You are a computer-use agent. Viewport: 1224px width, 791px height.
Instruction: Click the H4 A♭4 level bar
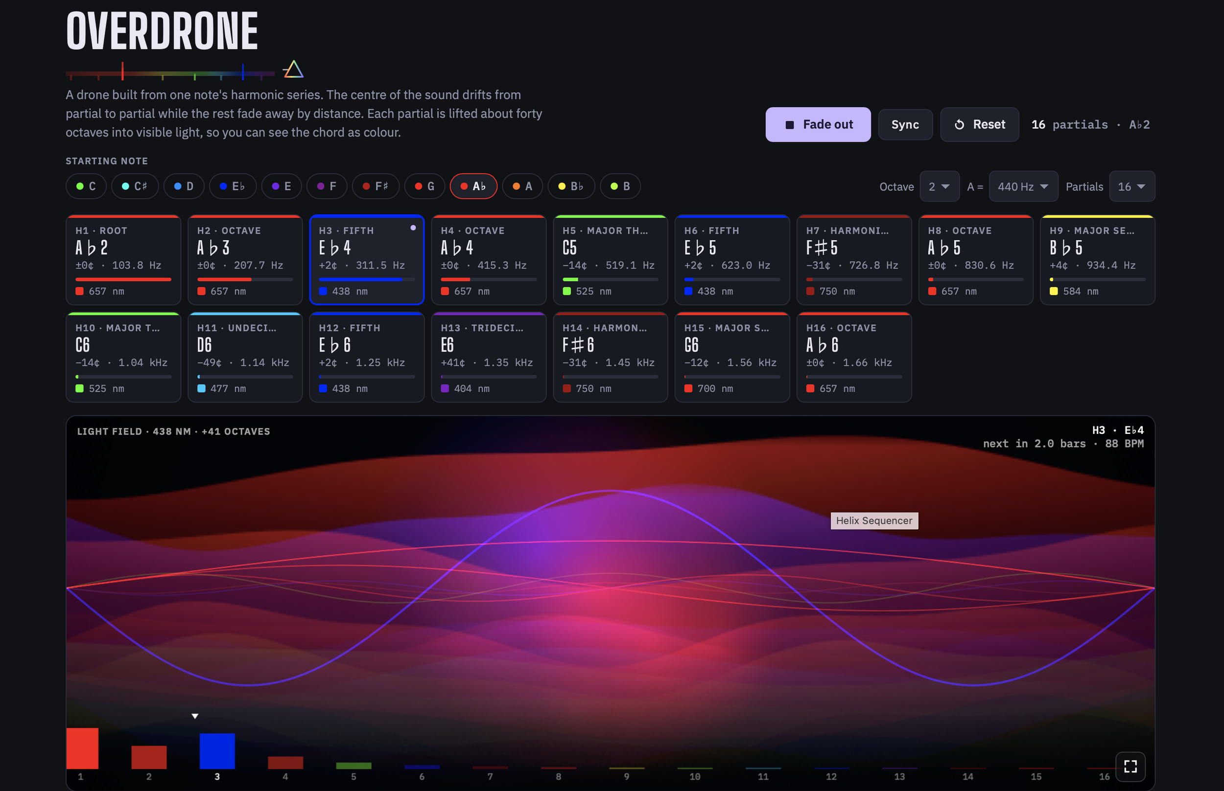[488, 279]
